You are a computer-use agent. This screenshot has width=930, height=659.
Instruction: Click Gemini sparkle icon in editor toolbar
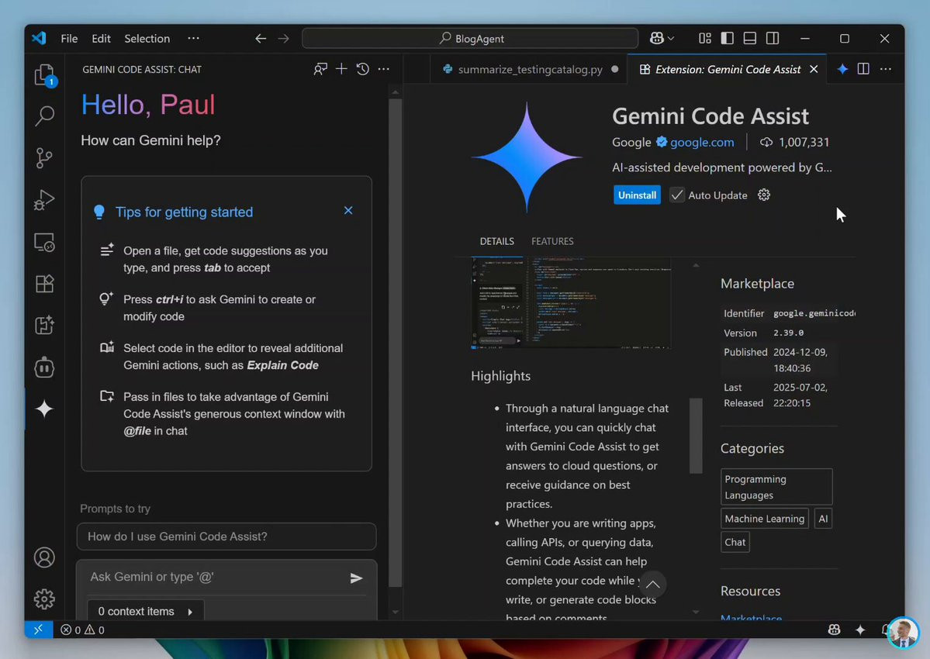coord(842,69)
